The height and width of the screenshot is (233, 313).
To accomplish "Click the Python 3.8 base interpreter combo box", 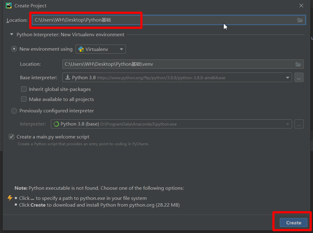I will (177, 77).
